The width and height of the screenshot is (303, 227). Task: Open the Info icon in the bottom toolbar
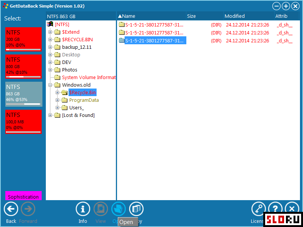click(x=83, y=209)
